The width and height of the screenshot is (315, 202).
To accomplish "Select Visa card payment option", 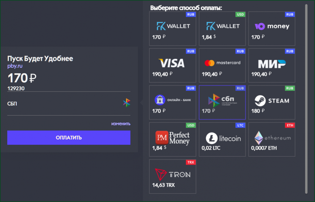I will [x=173, y=65].
